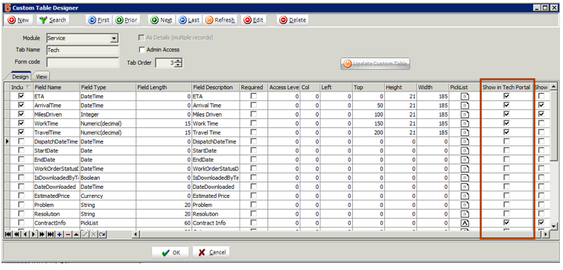Image resolution: width=563 pixels, height=270 pixels.
Task: Click horizontal scrollbar right arrow
Action: 546,234
